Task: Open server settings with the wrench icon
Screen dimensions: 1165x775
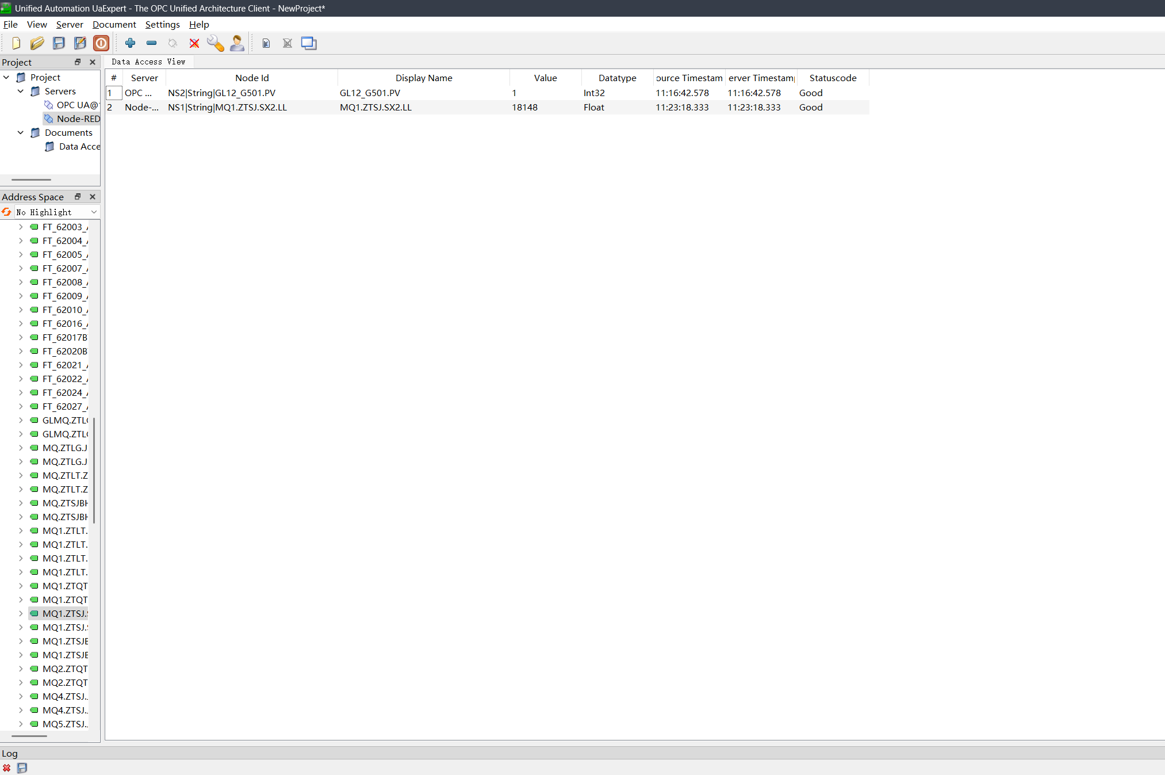Action: pyautogui.click(x=216, y=43)
